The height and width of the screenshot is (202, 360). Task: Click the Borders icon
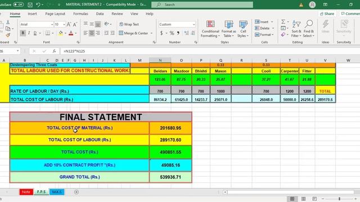pyautogui.click(x=47, y=33)
